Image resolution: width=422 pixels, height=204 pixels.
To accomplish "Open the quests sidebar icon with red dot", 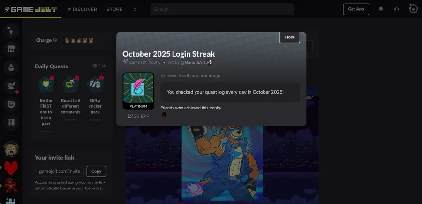I will (11, 86).
